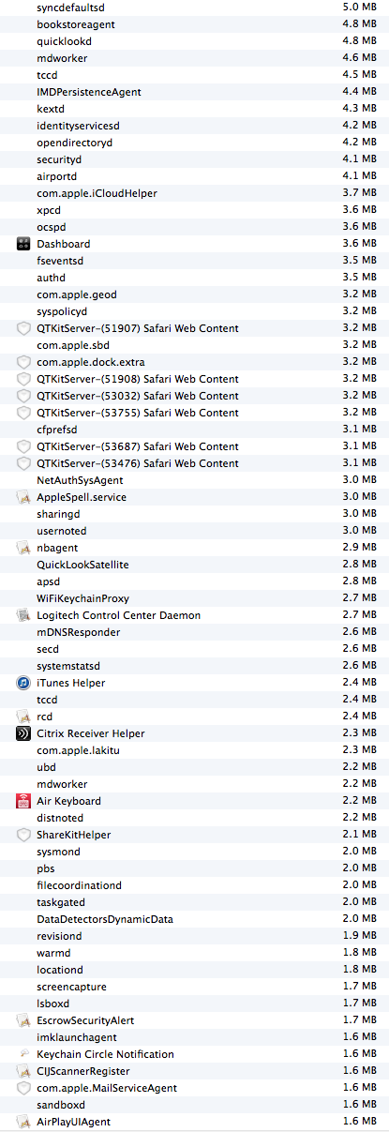Click the shield icon next to com.apple.dock.extra
The height and width of the screenshot is (1132, 389).
(x=24, y=362)
